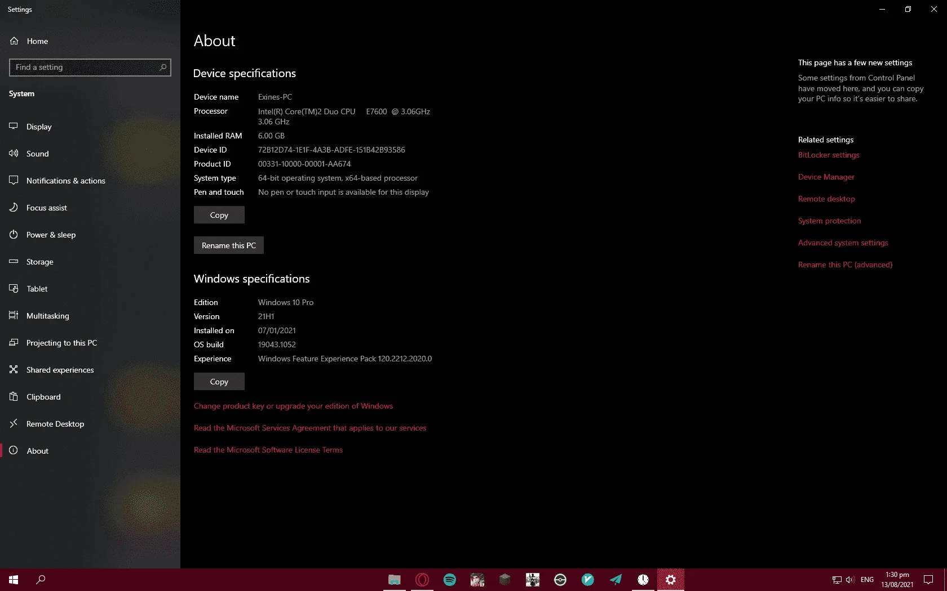Open Remote desktop link under Related settings
The width and height of the screenshot is (947, 591).
coord(826,199)
